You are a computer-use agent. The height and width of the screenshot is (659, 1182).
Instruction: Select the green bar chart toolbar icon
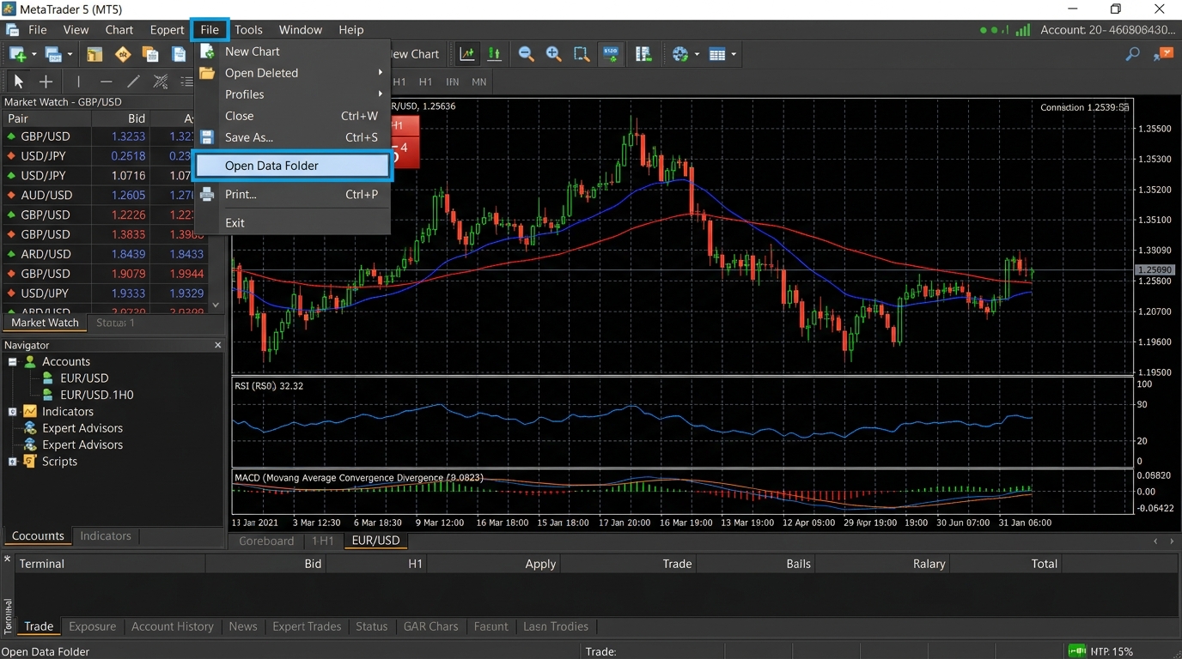494,54
